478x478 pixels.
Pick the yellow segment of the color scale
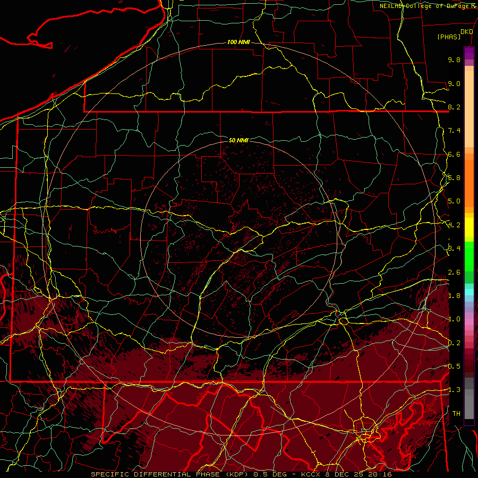[469, 227]
